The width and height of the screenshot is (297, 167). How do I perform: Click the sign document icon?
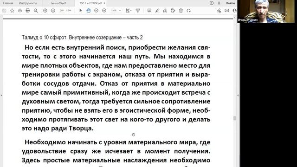click(165, 11)
